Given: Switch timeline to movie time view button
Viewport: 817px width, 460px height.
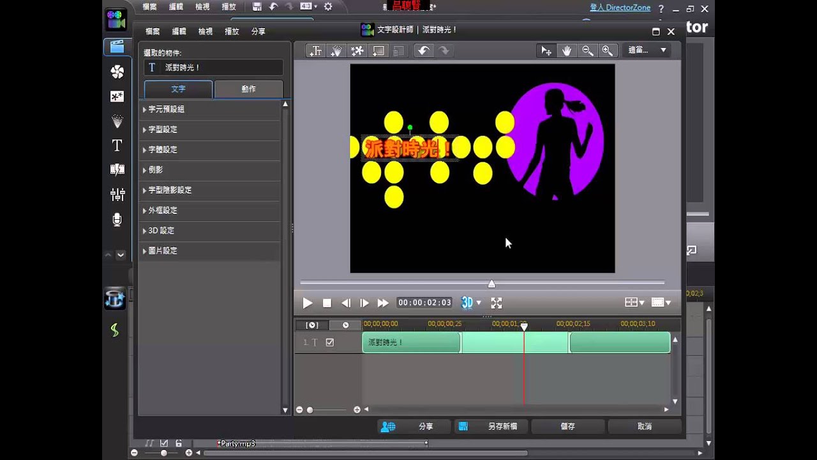Looking at the screenshot, I should pos(345,325).
